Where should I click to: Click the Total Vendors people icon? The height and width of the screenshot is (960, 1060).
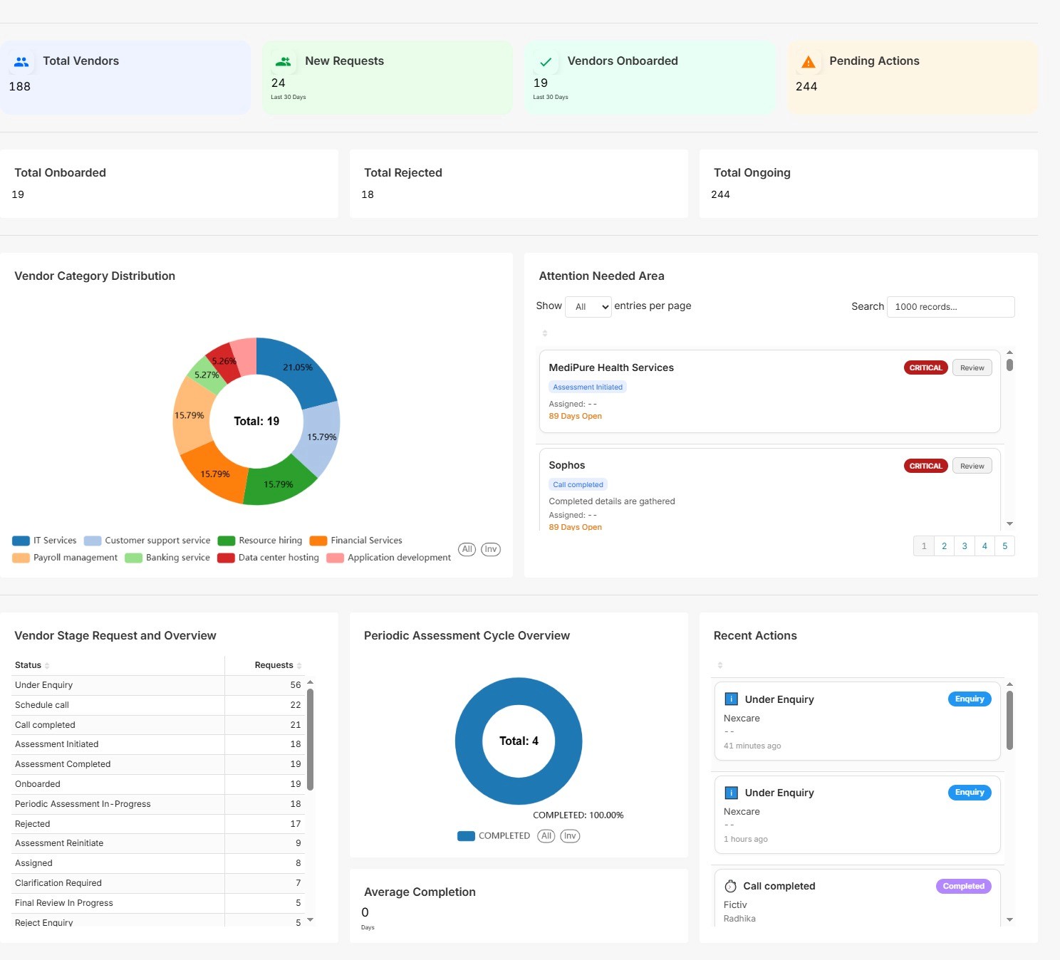pos(21,62)
